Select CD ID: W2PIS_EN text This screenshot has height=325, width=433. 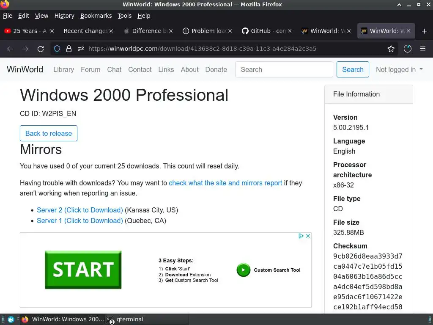pyautogui.click(x=48, y=114)
